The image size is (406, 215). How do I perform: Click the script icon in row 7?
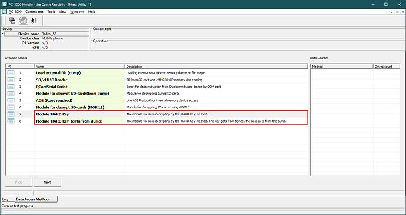(11, 114)
